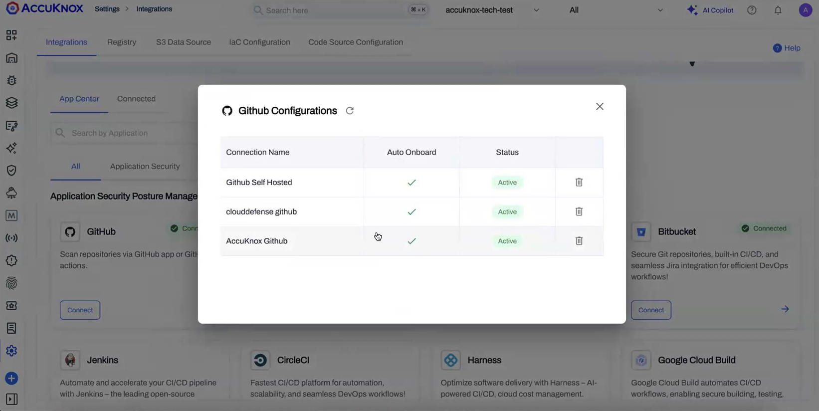The image size is (819, 411).
Task: Open the user profile avatar A
Action: tap(806, 10)
